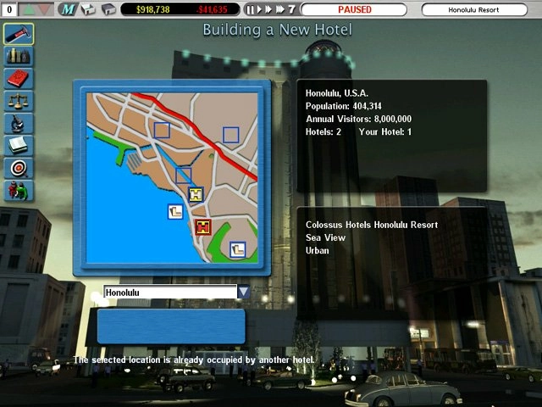Click the red down arrow in top bar

[x=43, y=9]
